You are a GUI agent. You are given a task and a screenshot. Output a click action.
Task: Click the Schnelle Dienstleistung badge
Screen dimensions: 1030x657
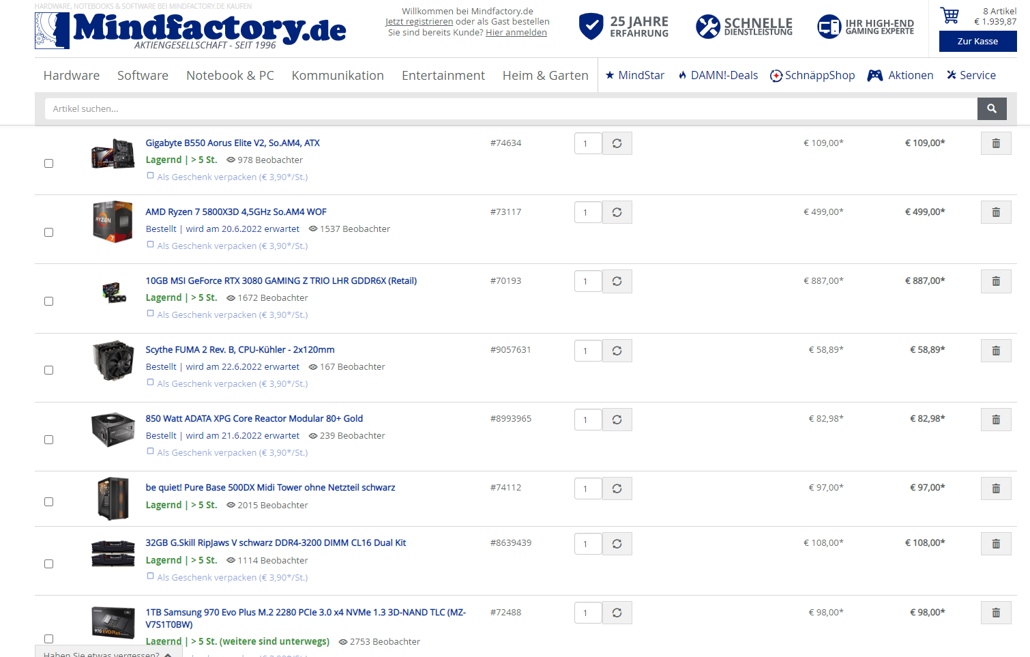click(744, 27)
